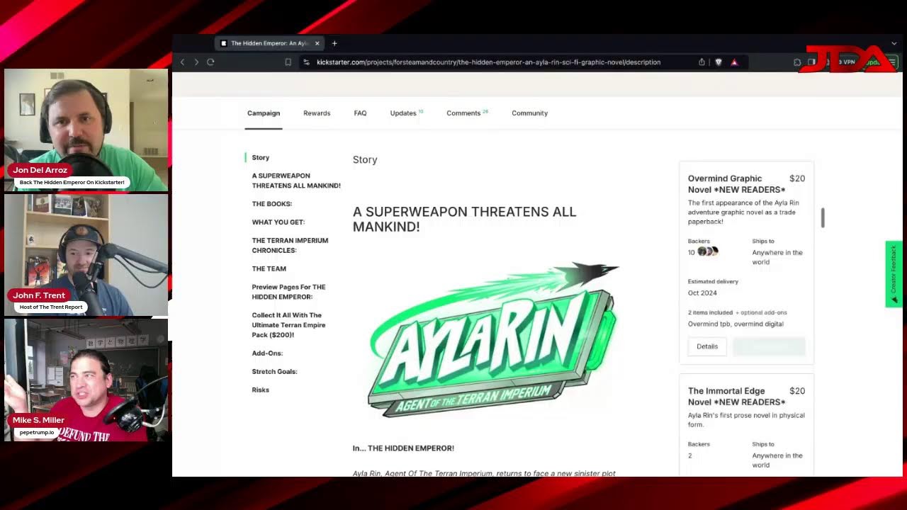Select the Overmind Graphic Novel reward title

pyautogui.click(x=736, y=184)
